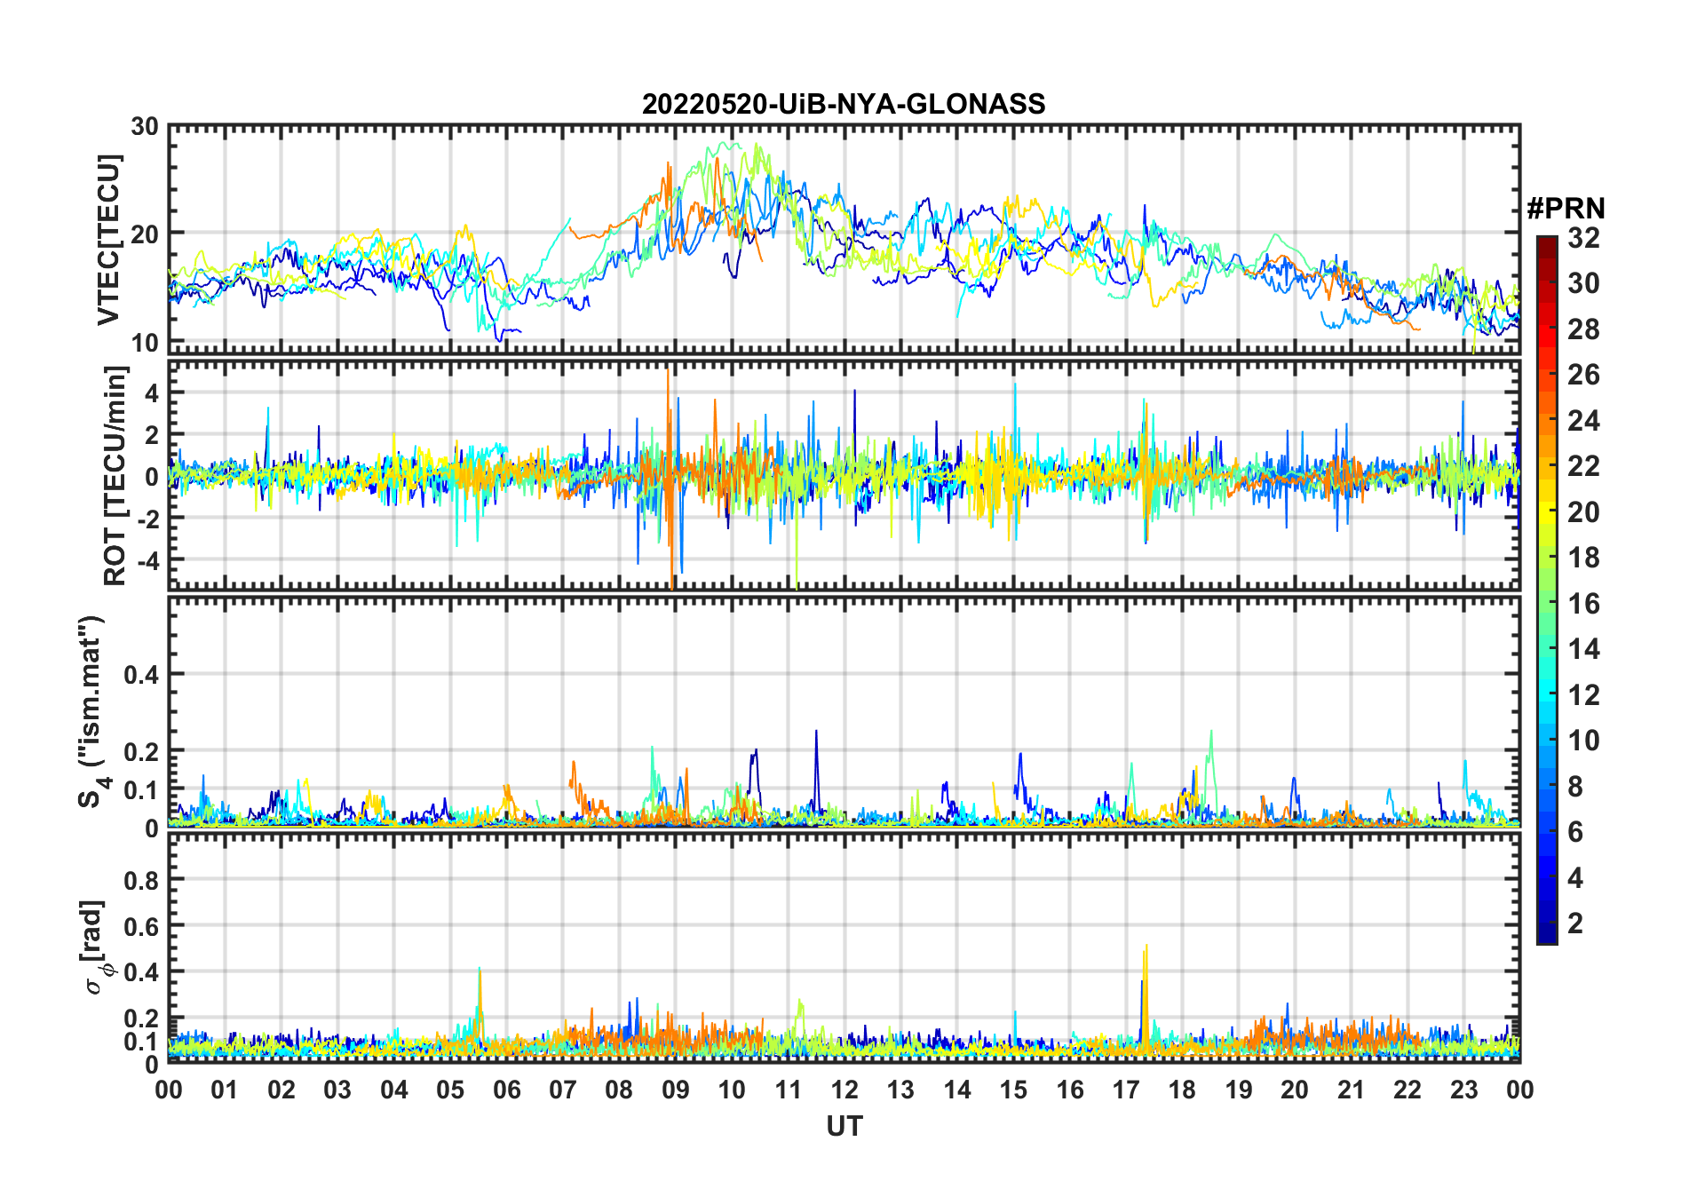Click the 12 tick label on time axis
The height and width of the screenshot is (1181, 1689).
844,1090
